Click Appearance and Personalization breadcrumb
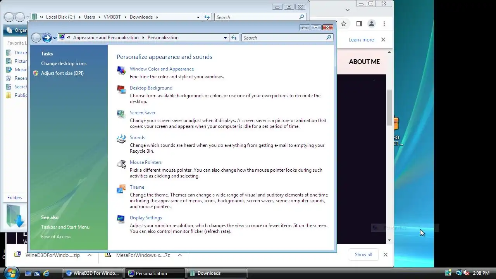The height and width of the screenshot is (279, 496). coord(106,38)
